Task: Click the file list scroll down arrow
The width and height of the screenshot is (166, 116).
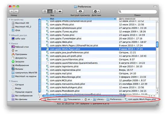Action: coord(157,93)
